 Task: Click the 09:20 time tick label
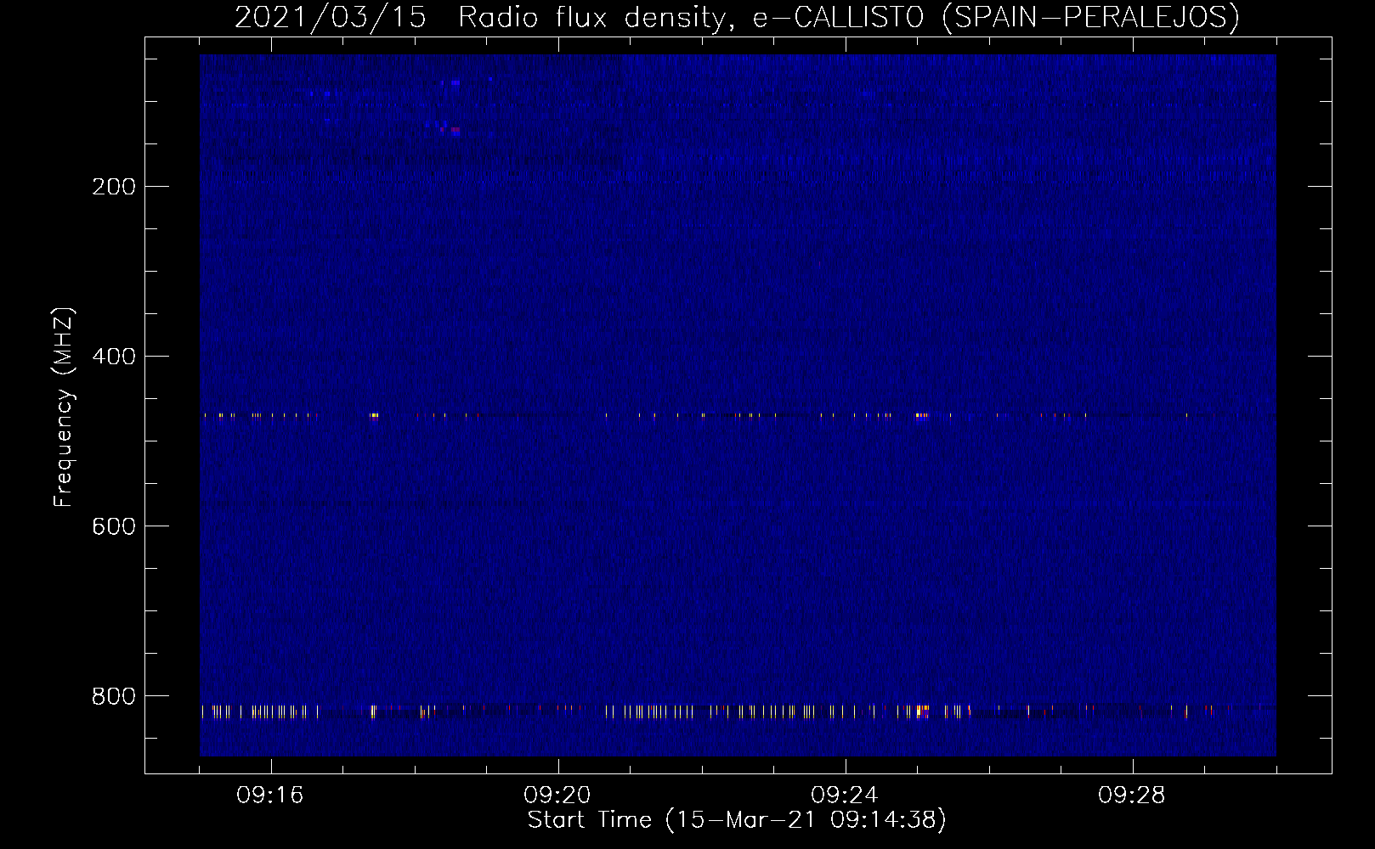(x=557, y=796)
